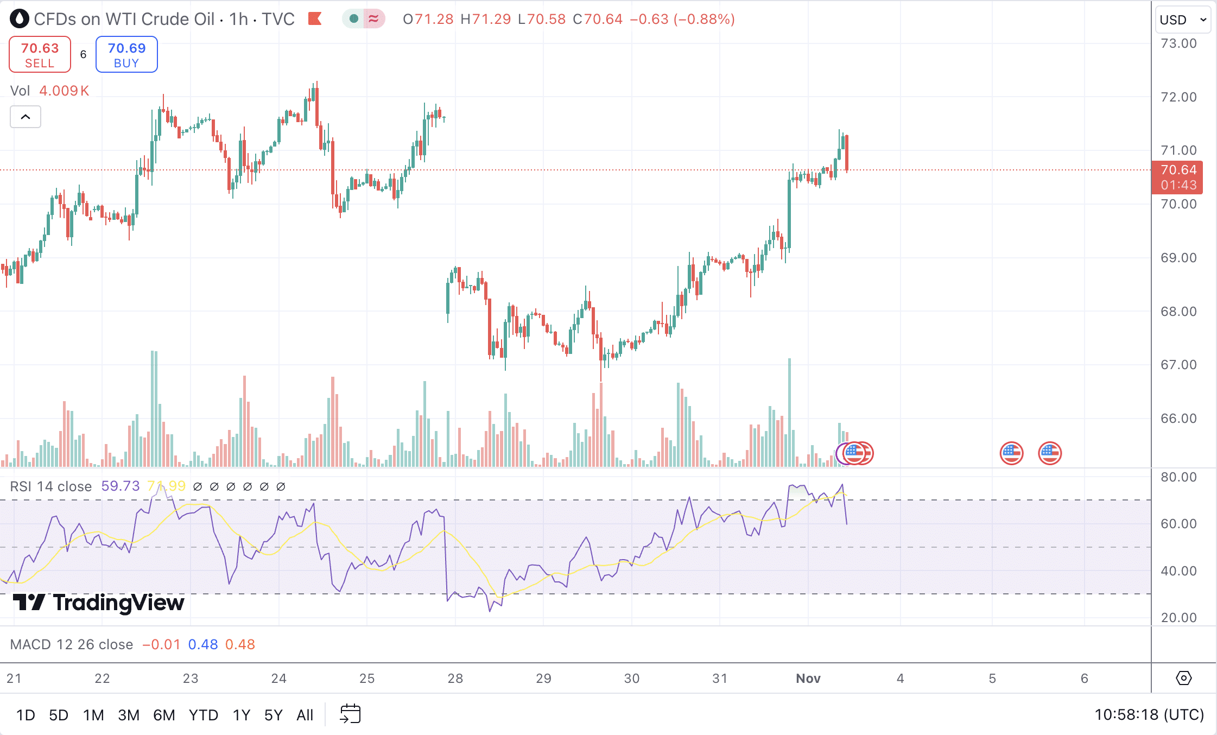
Task: Click the open value O71.28 in header
Action: (x=428, y=19)
